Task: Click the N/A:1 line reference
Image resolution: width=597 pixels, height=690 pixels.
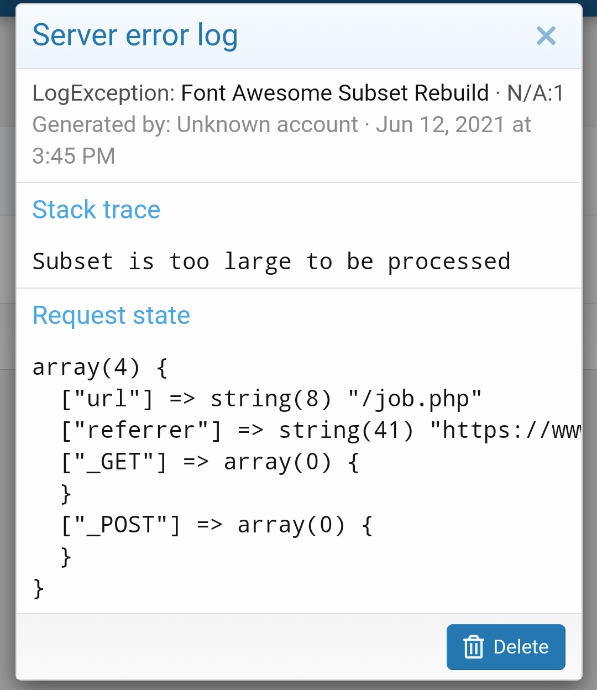Action: 535,93
